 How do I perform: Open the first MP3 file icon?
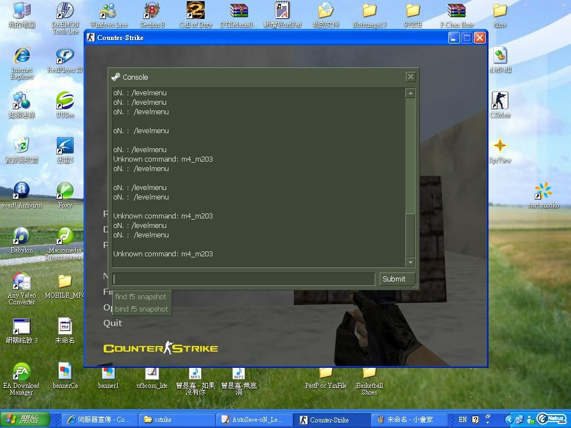[x=196, y=381]
